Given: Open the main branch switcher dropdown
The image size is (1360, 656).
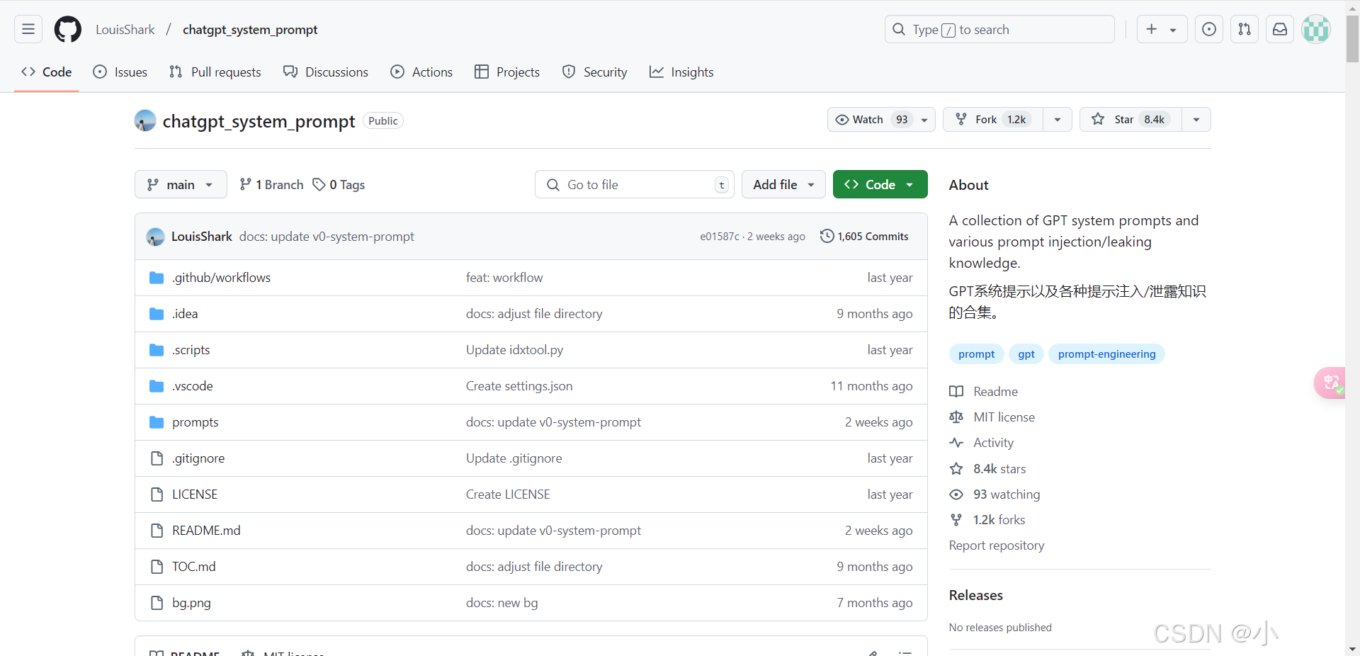Looking at the screenshot, I should (181, 184).
